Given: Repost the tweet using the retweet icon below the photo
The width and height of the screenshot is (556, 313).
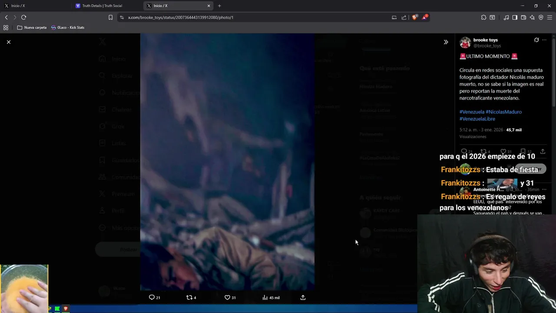Looking at the screenshot, I should (191, 297).
